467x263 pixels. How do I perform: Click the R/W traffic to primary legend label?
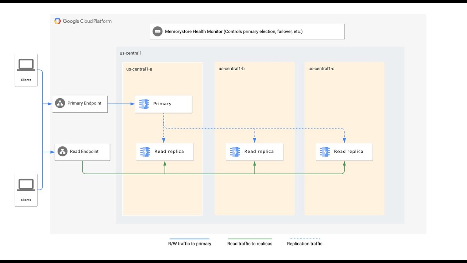tap(190, 244)
